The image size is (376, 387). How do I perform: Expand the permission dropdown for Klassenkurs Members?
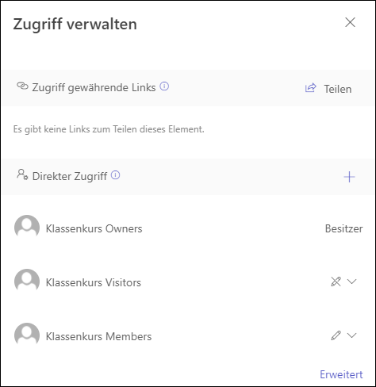click(x=352, y=335)
